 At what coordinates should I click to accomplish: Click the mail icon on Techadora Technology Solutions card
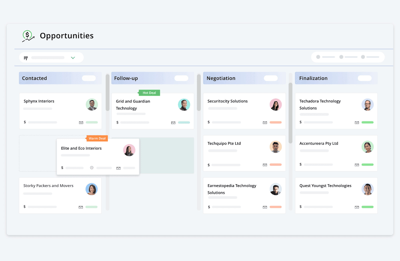coord(357,122)
